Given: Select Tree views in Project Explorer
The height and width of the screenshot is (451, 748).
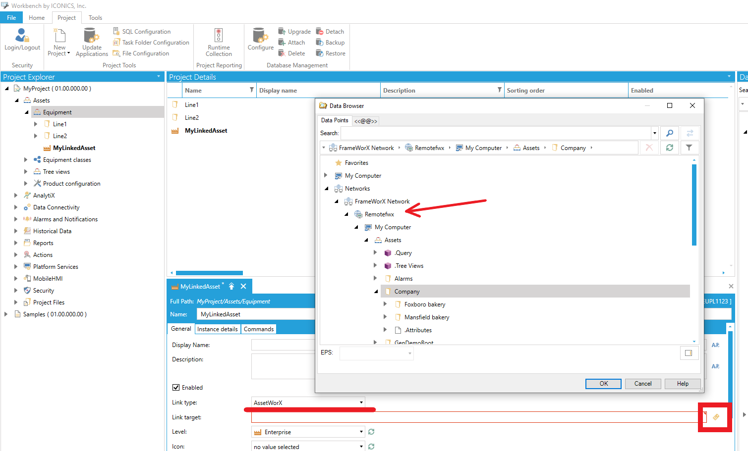Looking at the screenshot, I should click(56, 171).
